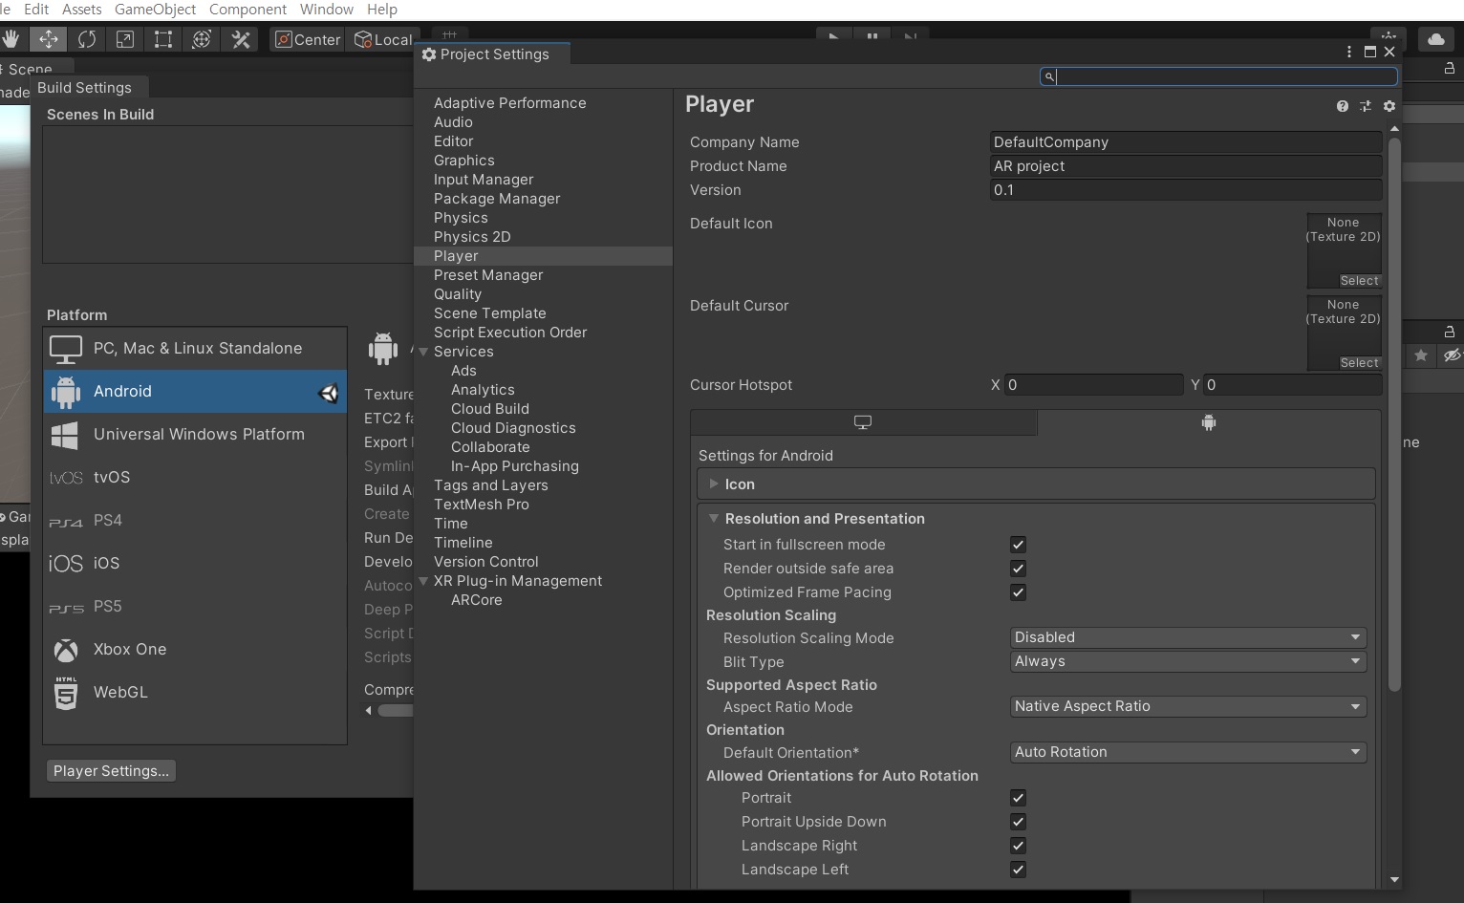Open the Window menu
Viewport: 1464px width, 903px height.
pos(327,10)
